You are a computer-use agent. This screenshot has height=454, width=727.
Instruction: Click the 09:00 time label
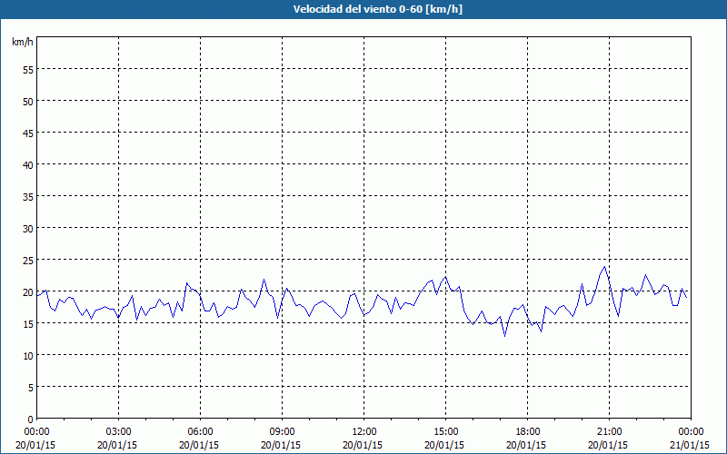click(282, 432)
